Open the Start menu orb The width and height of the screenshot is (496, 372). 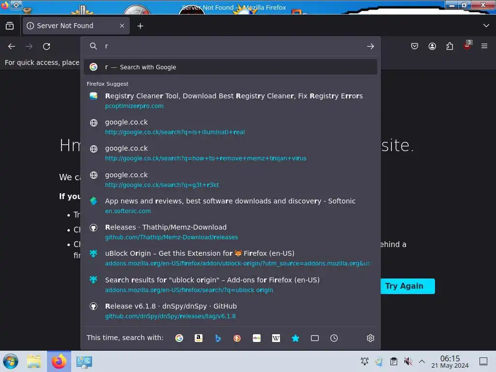click(11, 361)
